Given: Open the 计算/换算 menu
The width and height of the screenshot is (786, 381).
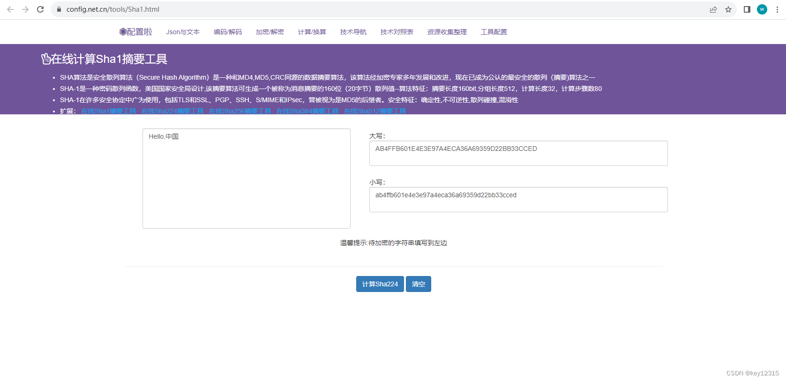Looking at the screenshot, I should 312,32.
